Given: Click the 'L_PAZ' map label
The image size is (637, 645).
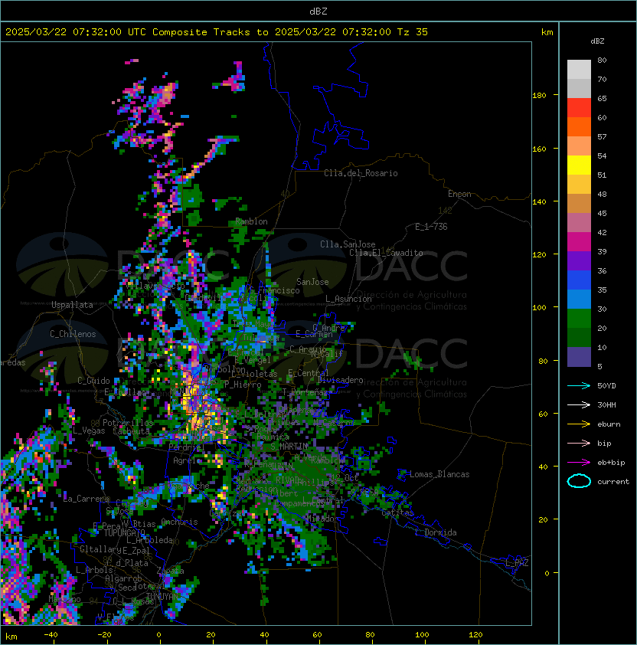Looking at the screenshot, I should click(517, 563).
